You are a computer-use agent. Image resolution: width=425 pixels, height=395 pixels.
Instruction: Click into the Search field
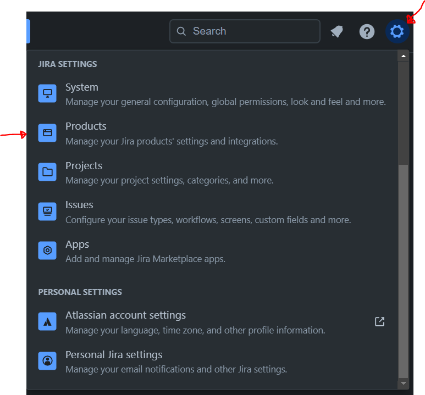coord(245,31)
